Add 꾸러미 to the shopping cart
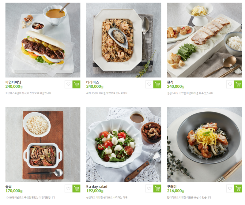This screenshot has width=245, height=205. coord(238,188)
